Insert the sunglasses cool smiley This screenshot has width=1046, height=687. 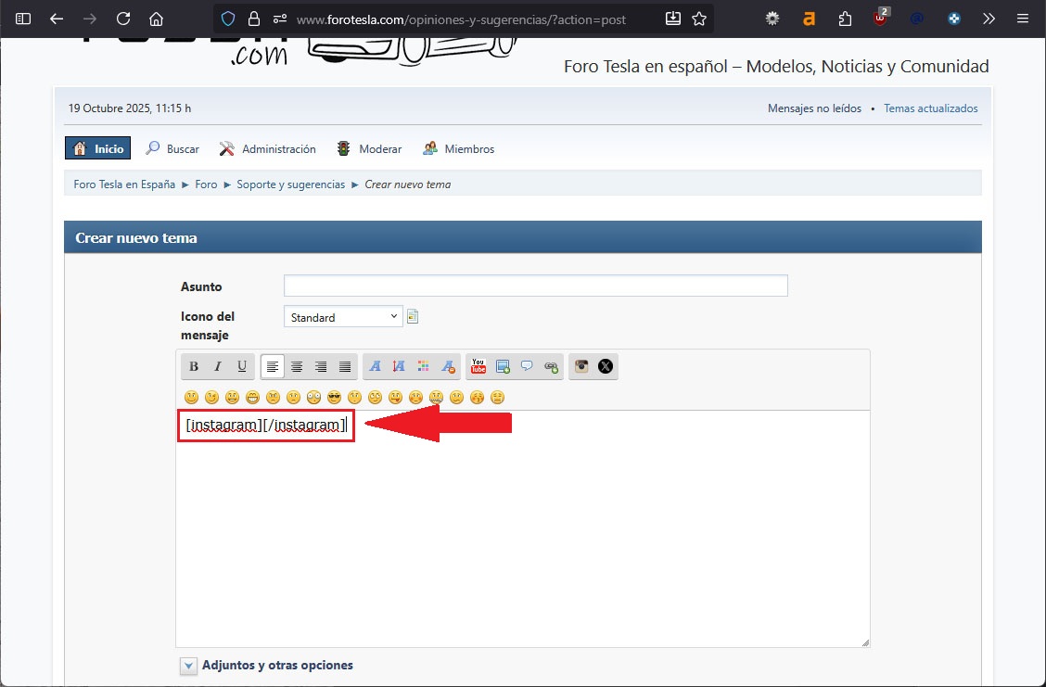click(334, 398)
